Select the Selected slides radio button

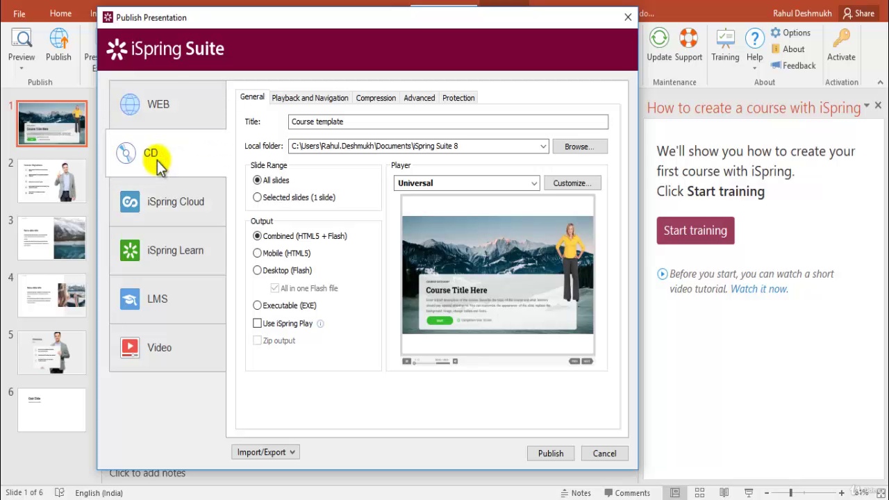(x=258, y=197)
